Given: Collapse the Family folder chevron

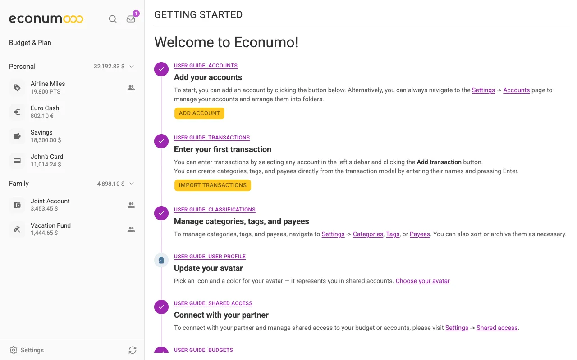Looking at the screenshot, I should pos(132,184).
